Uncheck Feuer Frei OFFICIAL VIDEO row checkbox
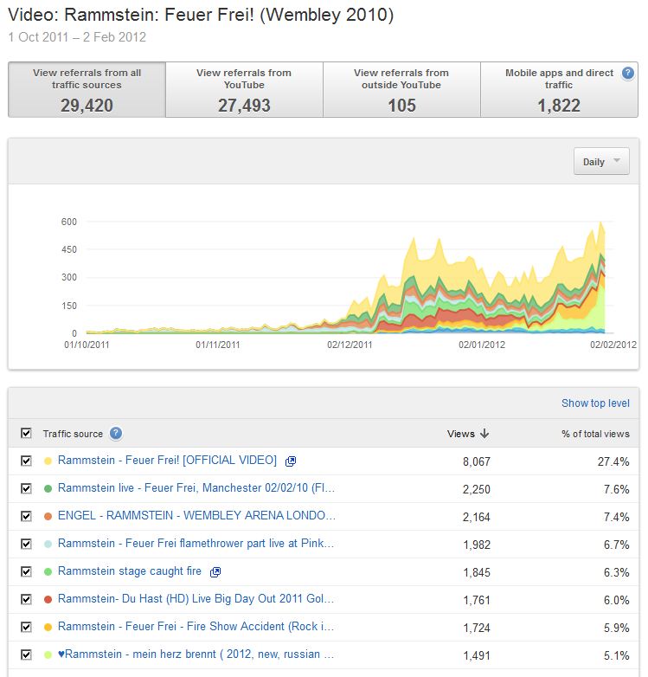The height and width of the screenshot is (677, 648). point(26,461)
